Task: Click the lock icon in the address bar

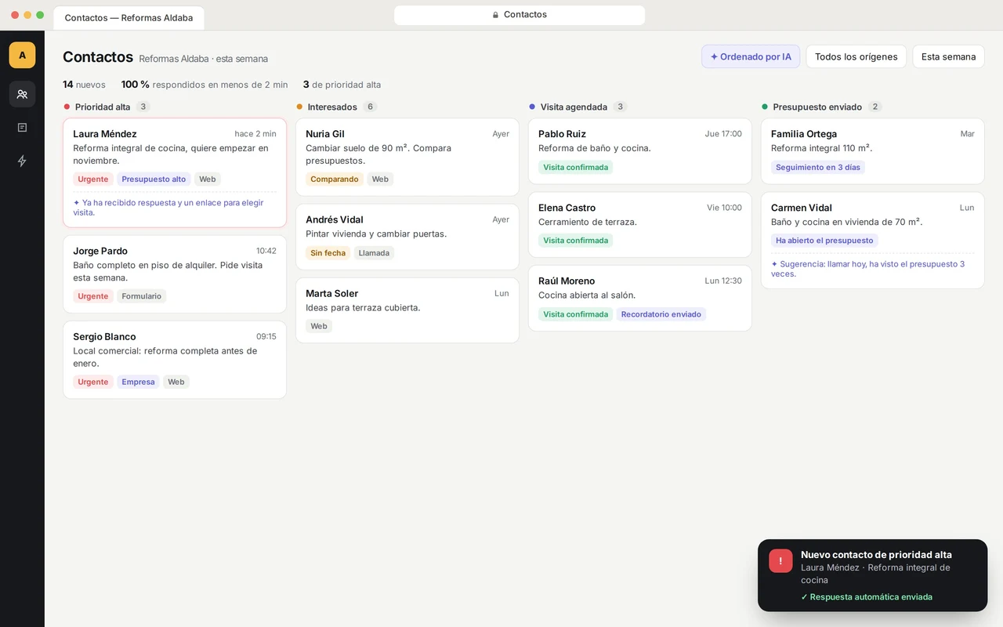Action: coord(495,15)
